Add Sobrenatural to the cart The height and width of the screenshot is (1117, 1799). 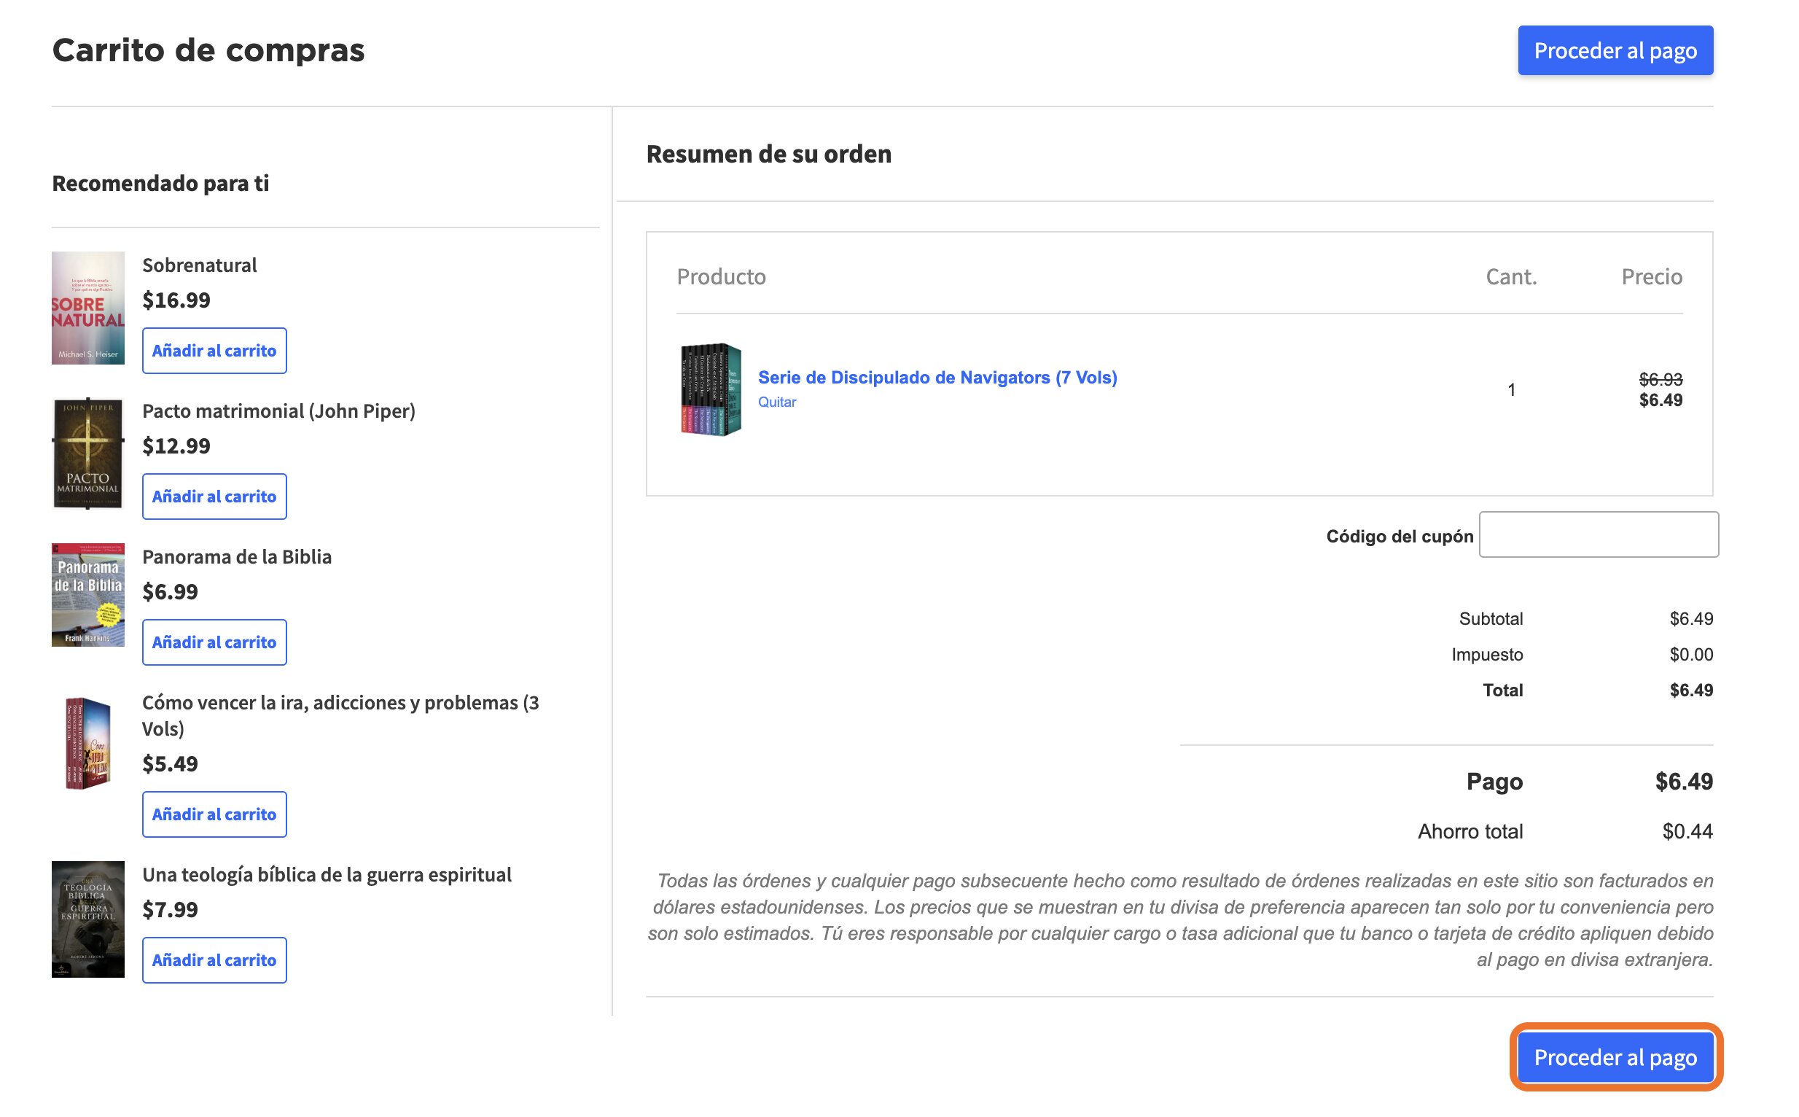216,352
